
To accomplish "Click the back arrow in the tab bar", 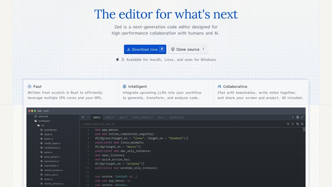I will point(83,117).
